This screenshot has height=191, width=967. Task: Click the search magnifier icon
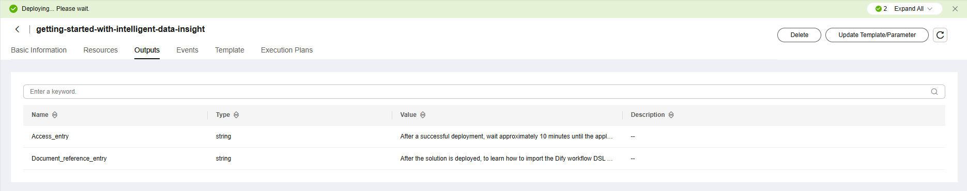(934, 92)
